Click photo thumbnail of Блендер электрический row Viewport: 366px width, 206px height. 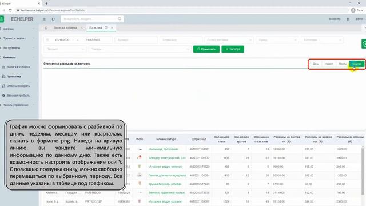click(x=140, y=157)
